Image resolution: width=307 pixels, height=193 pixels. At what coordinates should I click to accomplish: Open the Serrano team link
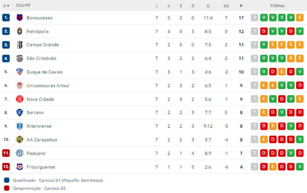[x=35, y=113]
